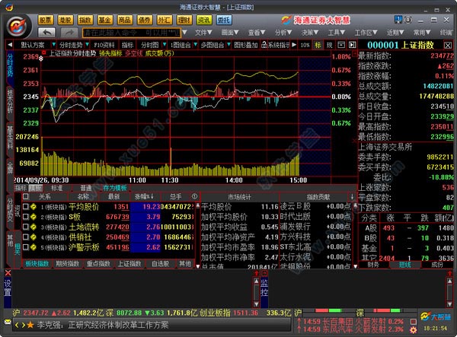Check the box for 平均股价 row
The height and width of the screenshot is (337, 457).
(26, 207)
